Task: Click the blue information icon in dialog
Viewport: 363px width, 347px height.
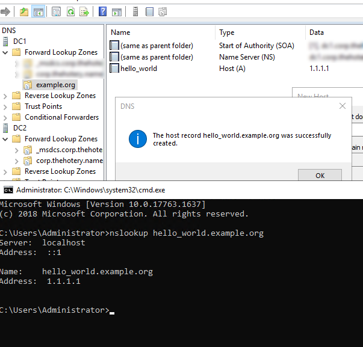Action: pos(138,139)
